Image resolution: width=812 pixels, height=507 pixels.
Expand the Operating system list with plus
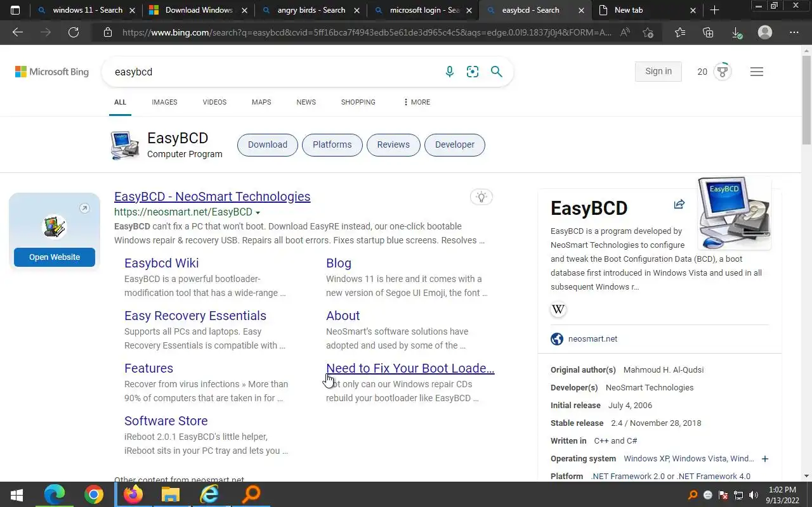[765, 459]
